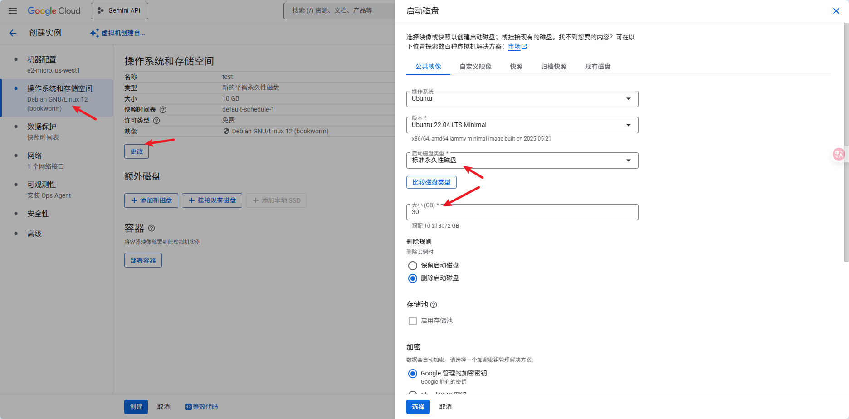The height and width of the screenshot is (419, 849).
Task: Click the sparkle icon for 虚拟机创建自动化
Action: pos(94,33)
